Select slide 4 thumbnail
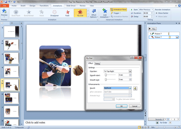Image resolution: width=181 pixels, height=129 pixels. [11, 71]
